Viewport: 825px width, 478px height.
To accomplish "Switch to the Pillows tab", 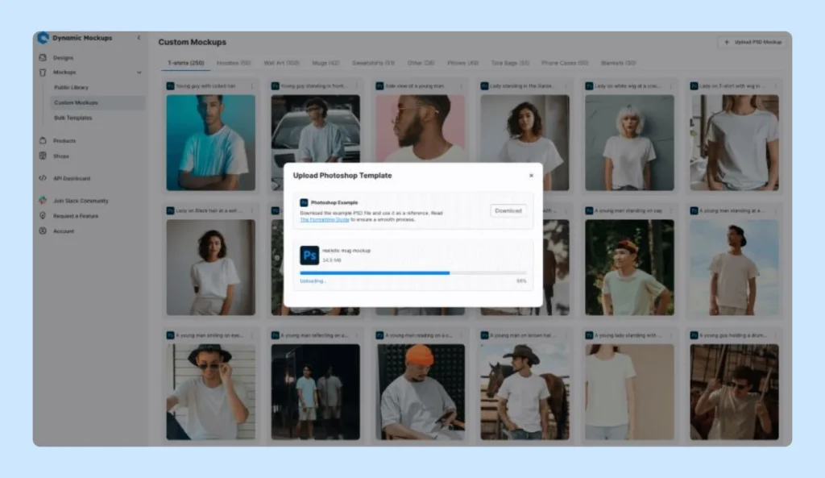I will pos(463,63).
